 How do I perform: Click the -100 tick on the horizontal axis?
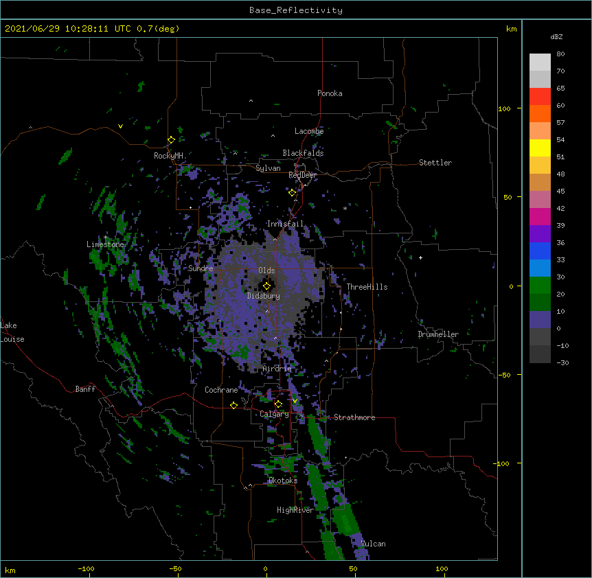86,568
